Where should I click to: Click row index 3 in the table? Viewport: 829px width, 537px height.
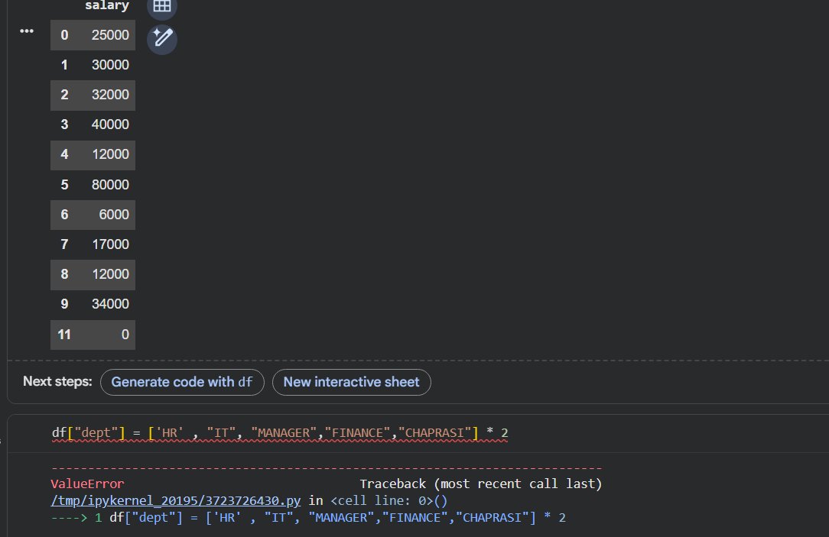click(64, 125)
